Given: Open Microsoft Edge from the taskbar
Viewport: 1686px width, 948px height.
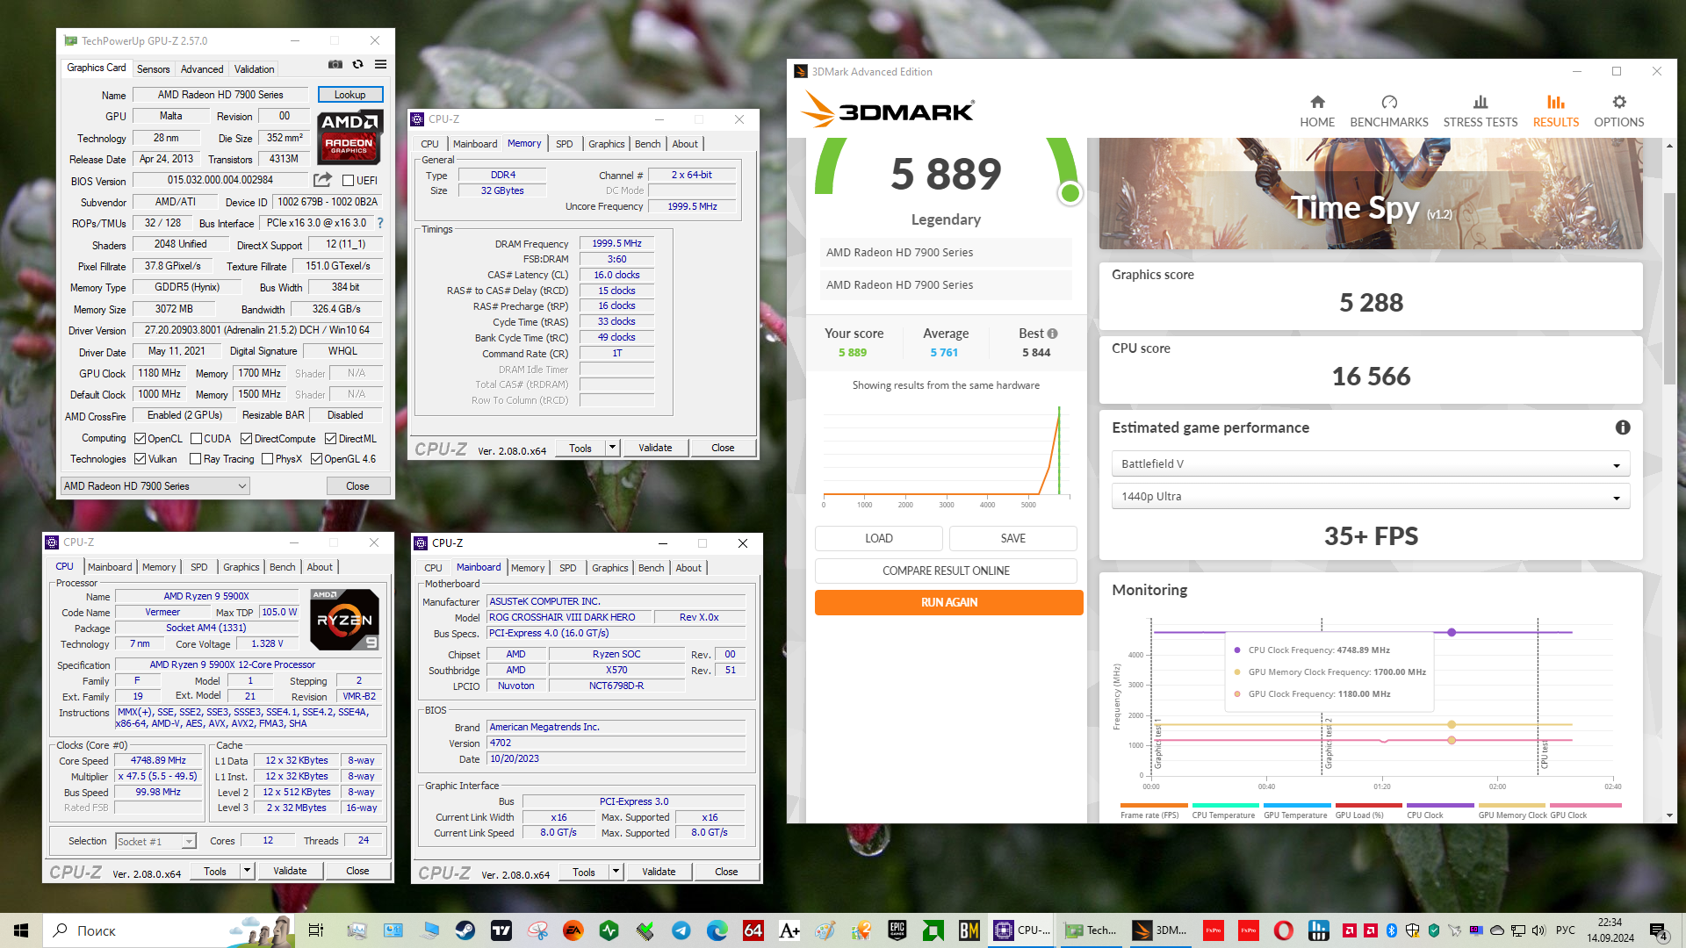Looking at the screenshot, I should [717, 930].
